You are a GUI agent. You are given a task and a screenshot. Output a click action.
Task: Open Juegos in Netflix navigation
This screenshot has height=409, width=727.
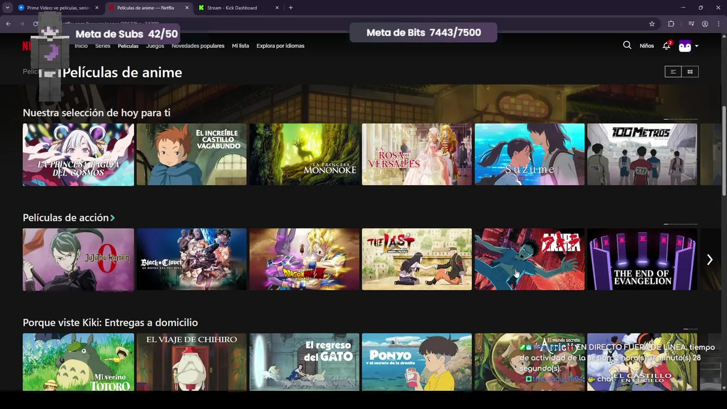[x=155, y=46]
